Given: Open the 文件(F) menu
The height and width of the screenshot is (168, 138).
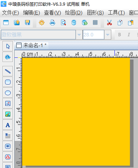Looking at the screenshot, I should tap(10, 12).
